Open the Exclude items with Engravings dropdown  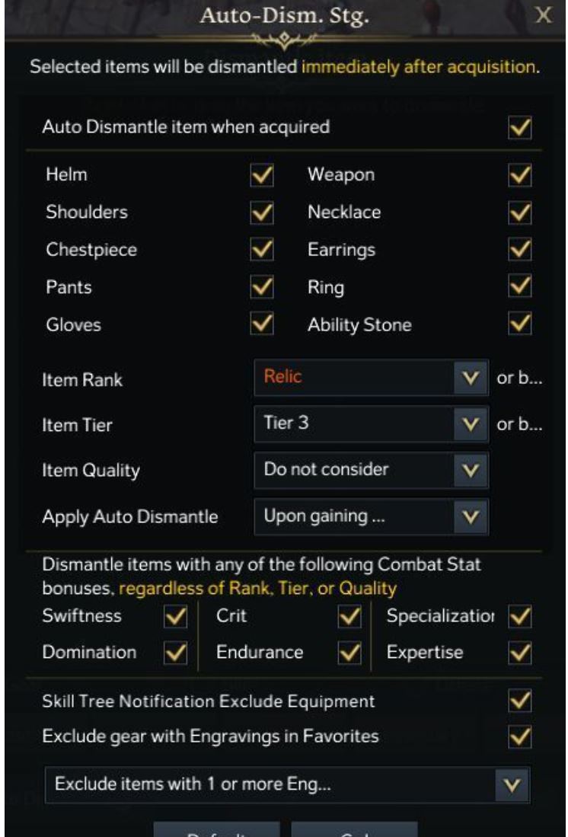coord(287,784)
